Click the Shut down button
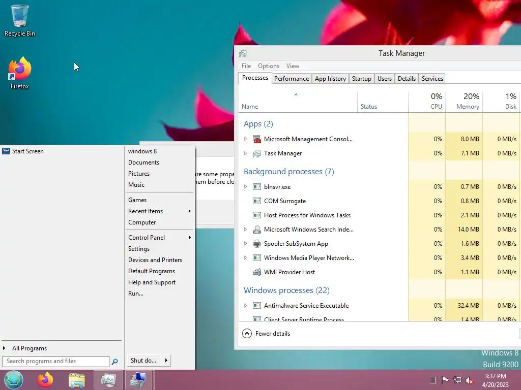This screenshot has width=521, height=390. click(x=144, y=361)
